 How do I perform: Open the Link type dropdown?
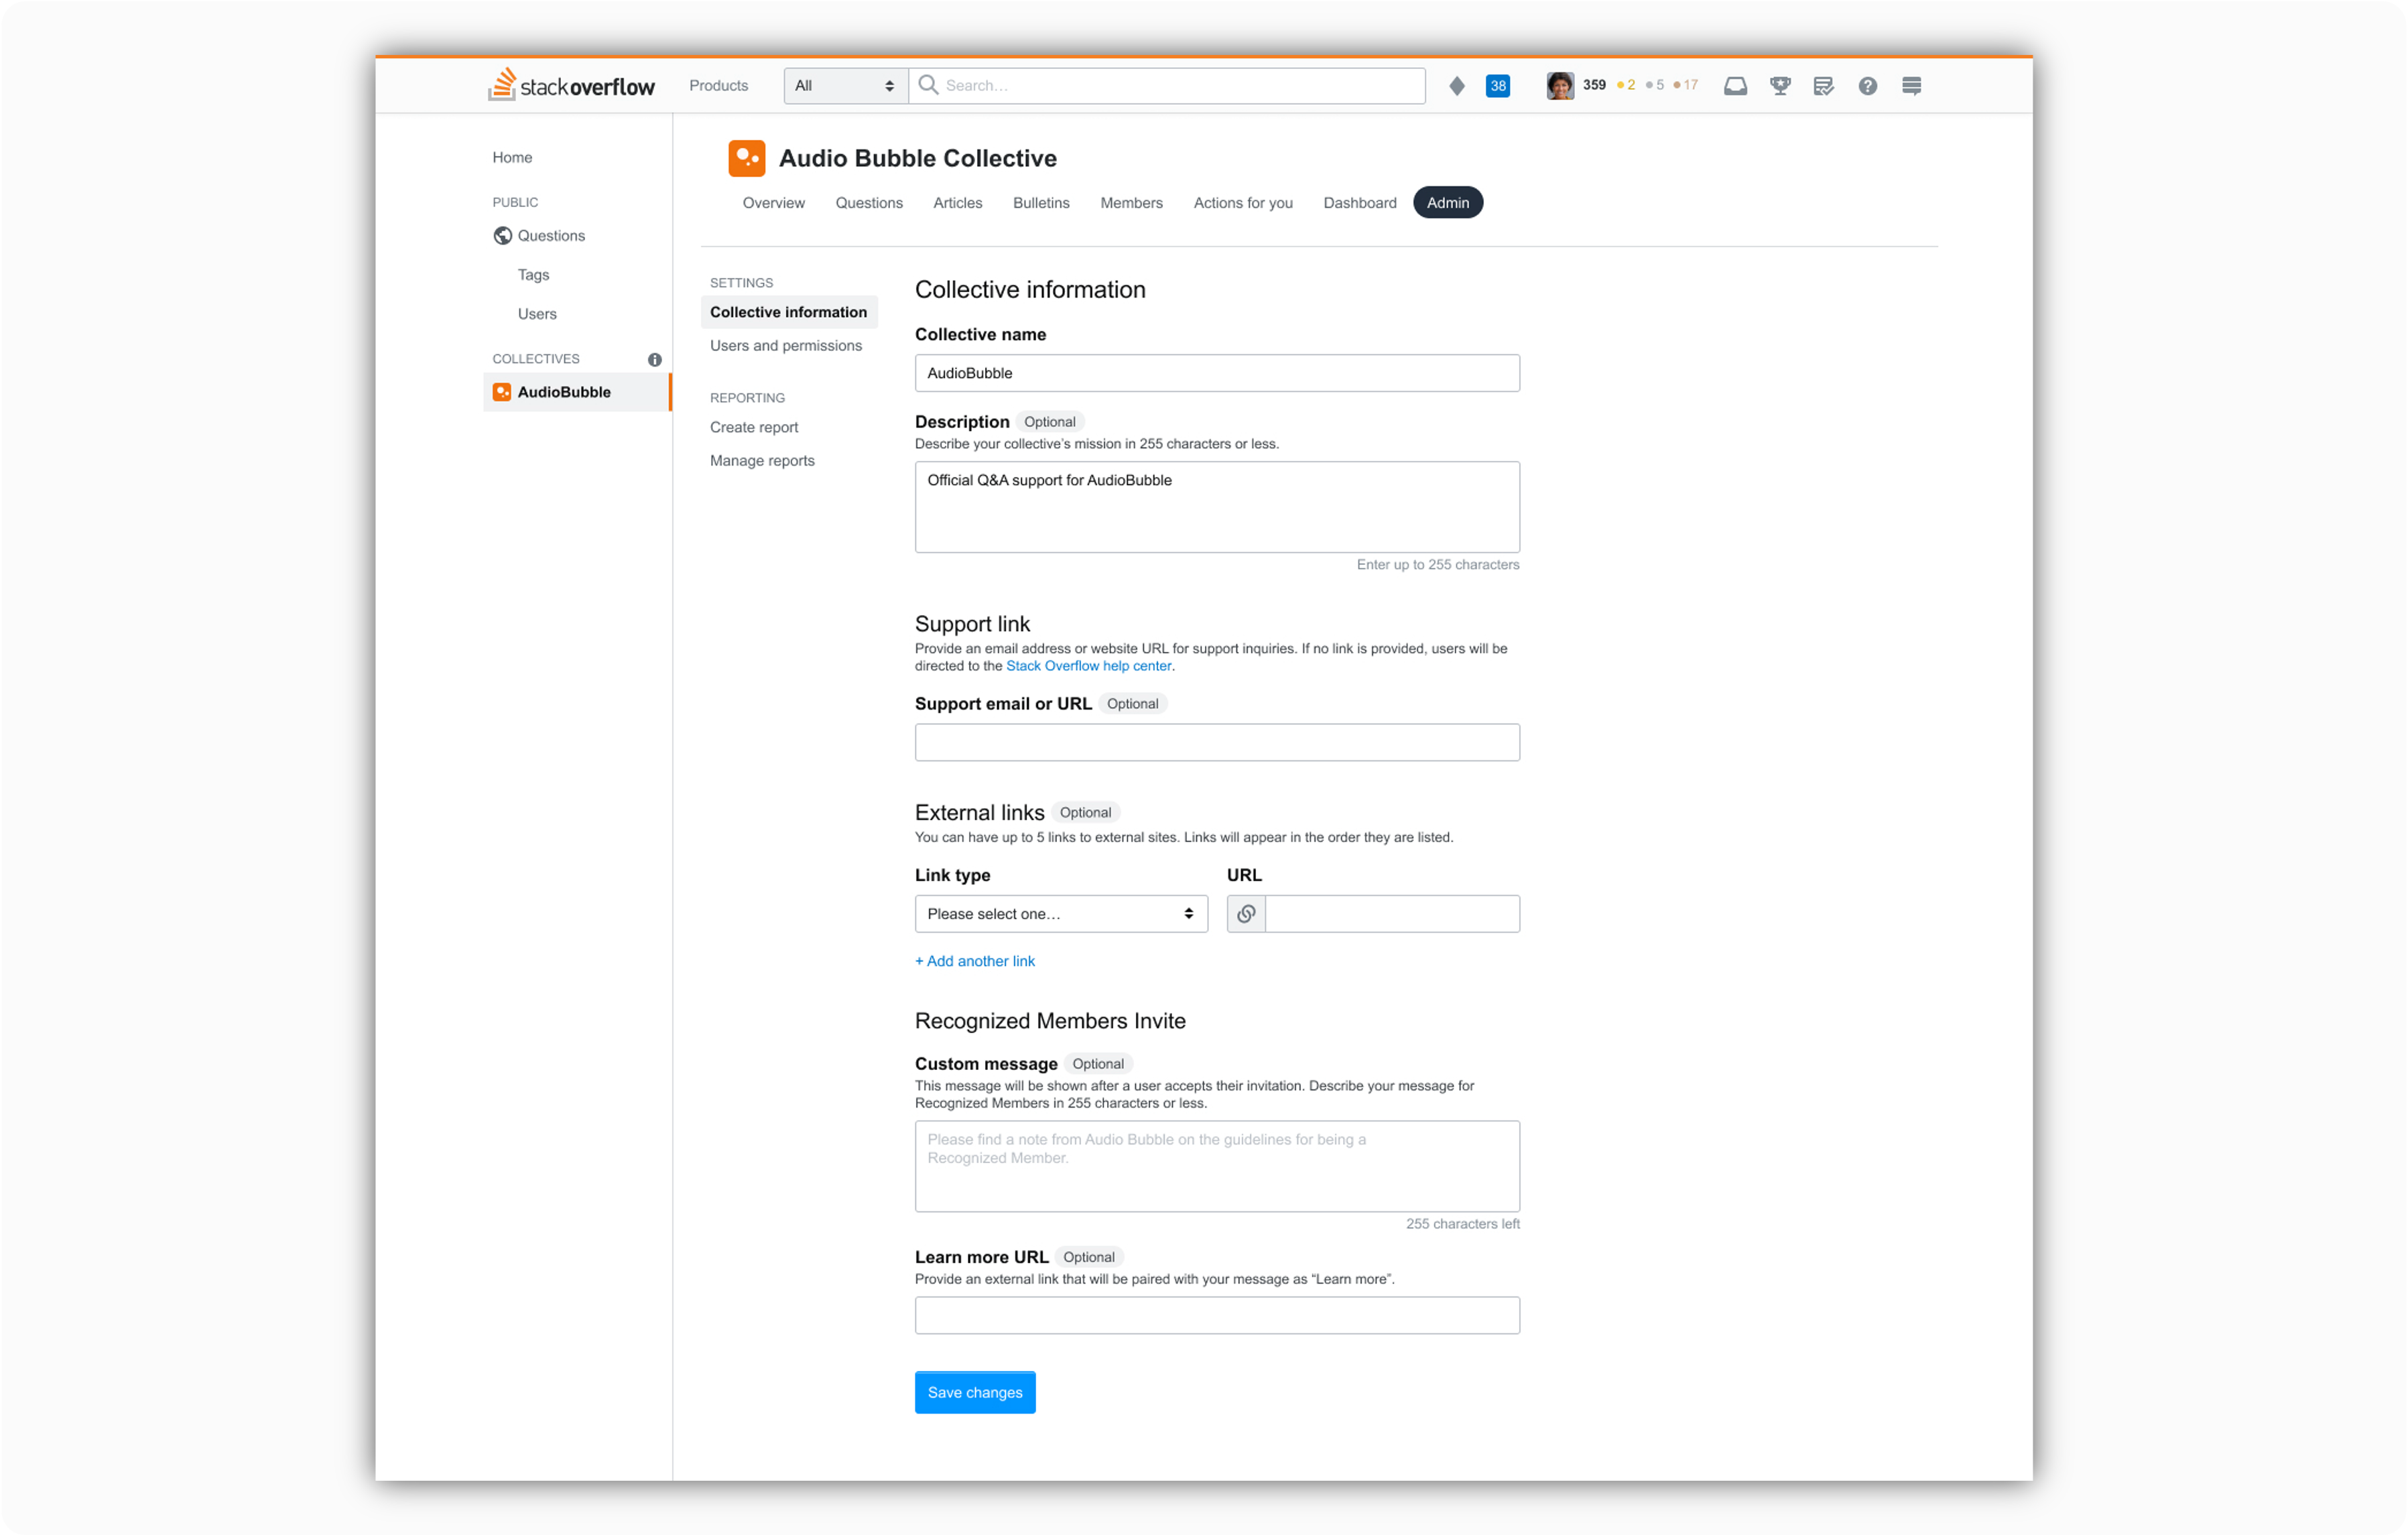click(1061, 914)
